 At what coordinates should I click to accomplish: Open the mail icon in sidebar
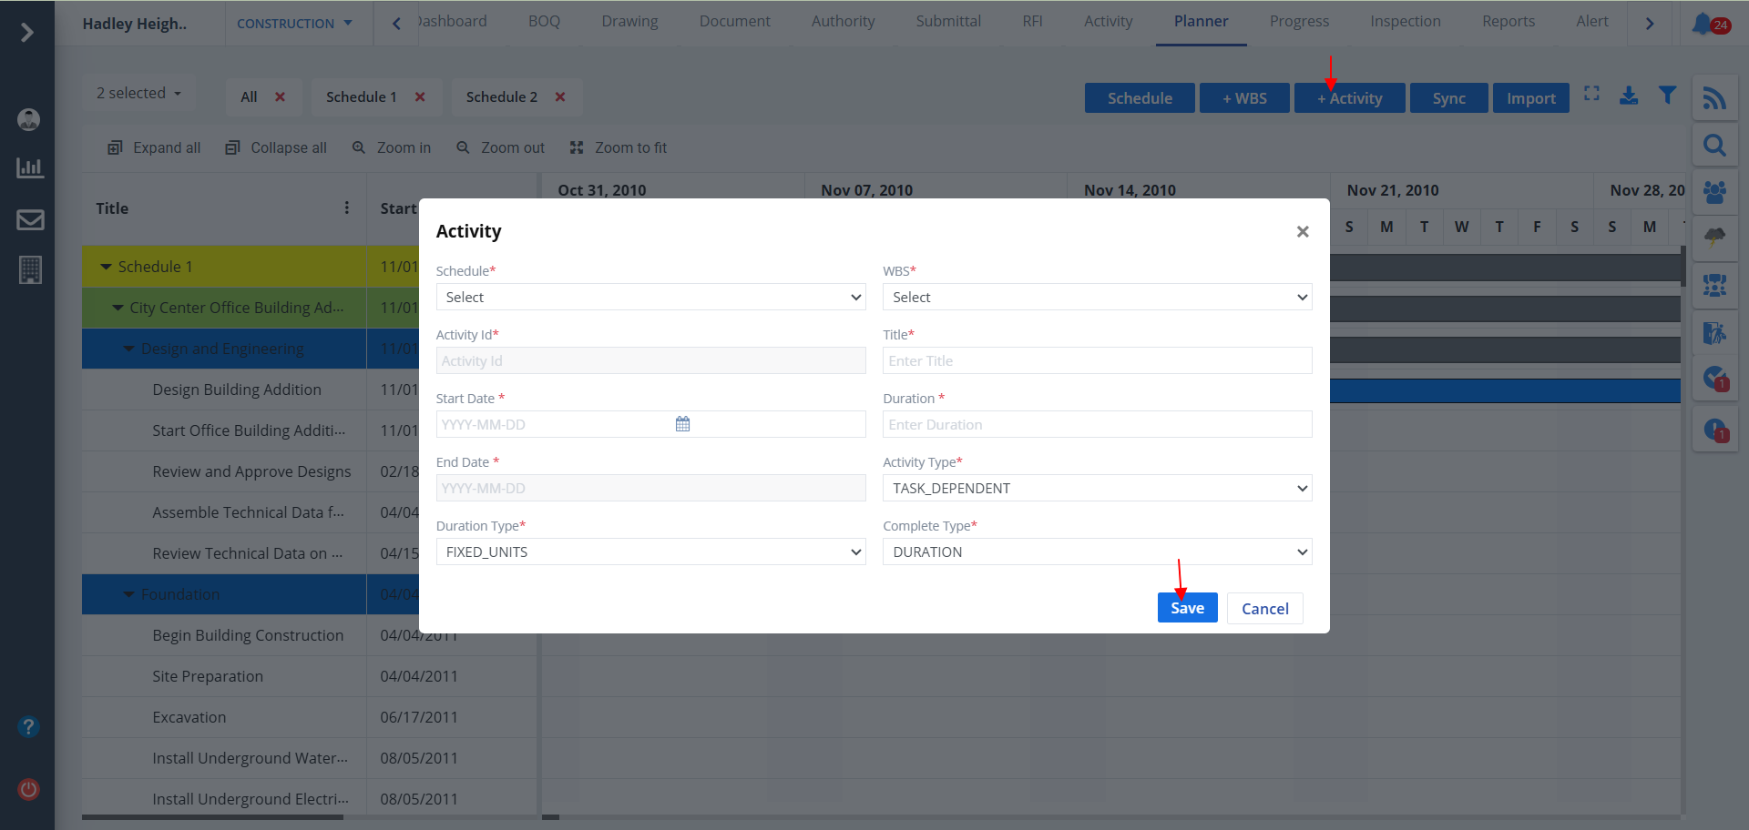point(30,219)
